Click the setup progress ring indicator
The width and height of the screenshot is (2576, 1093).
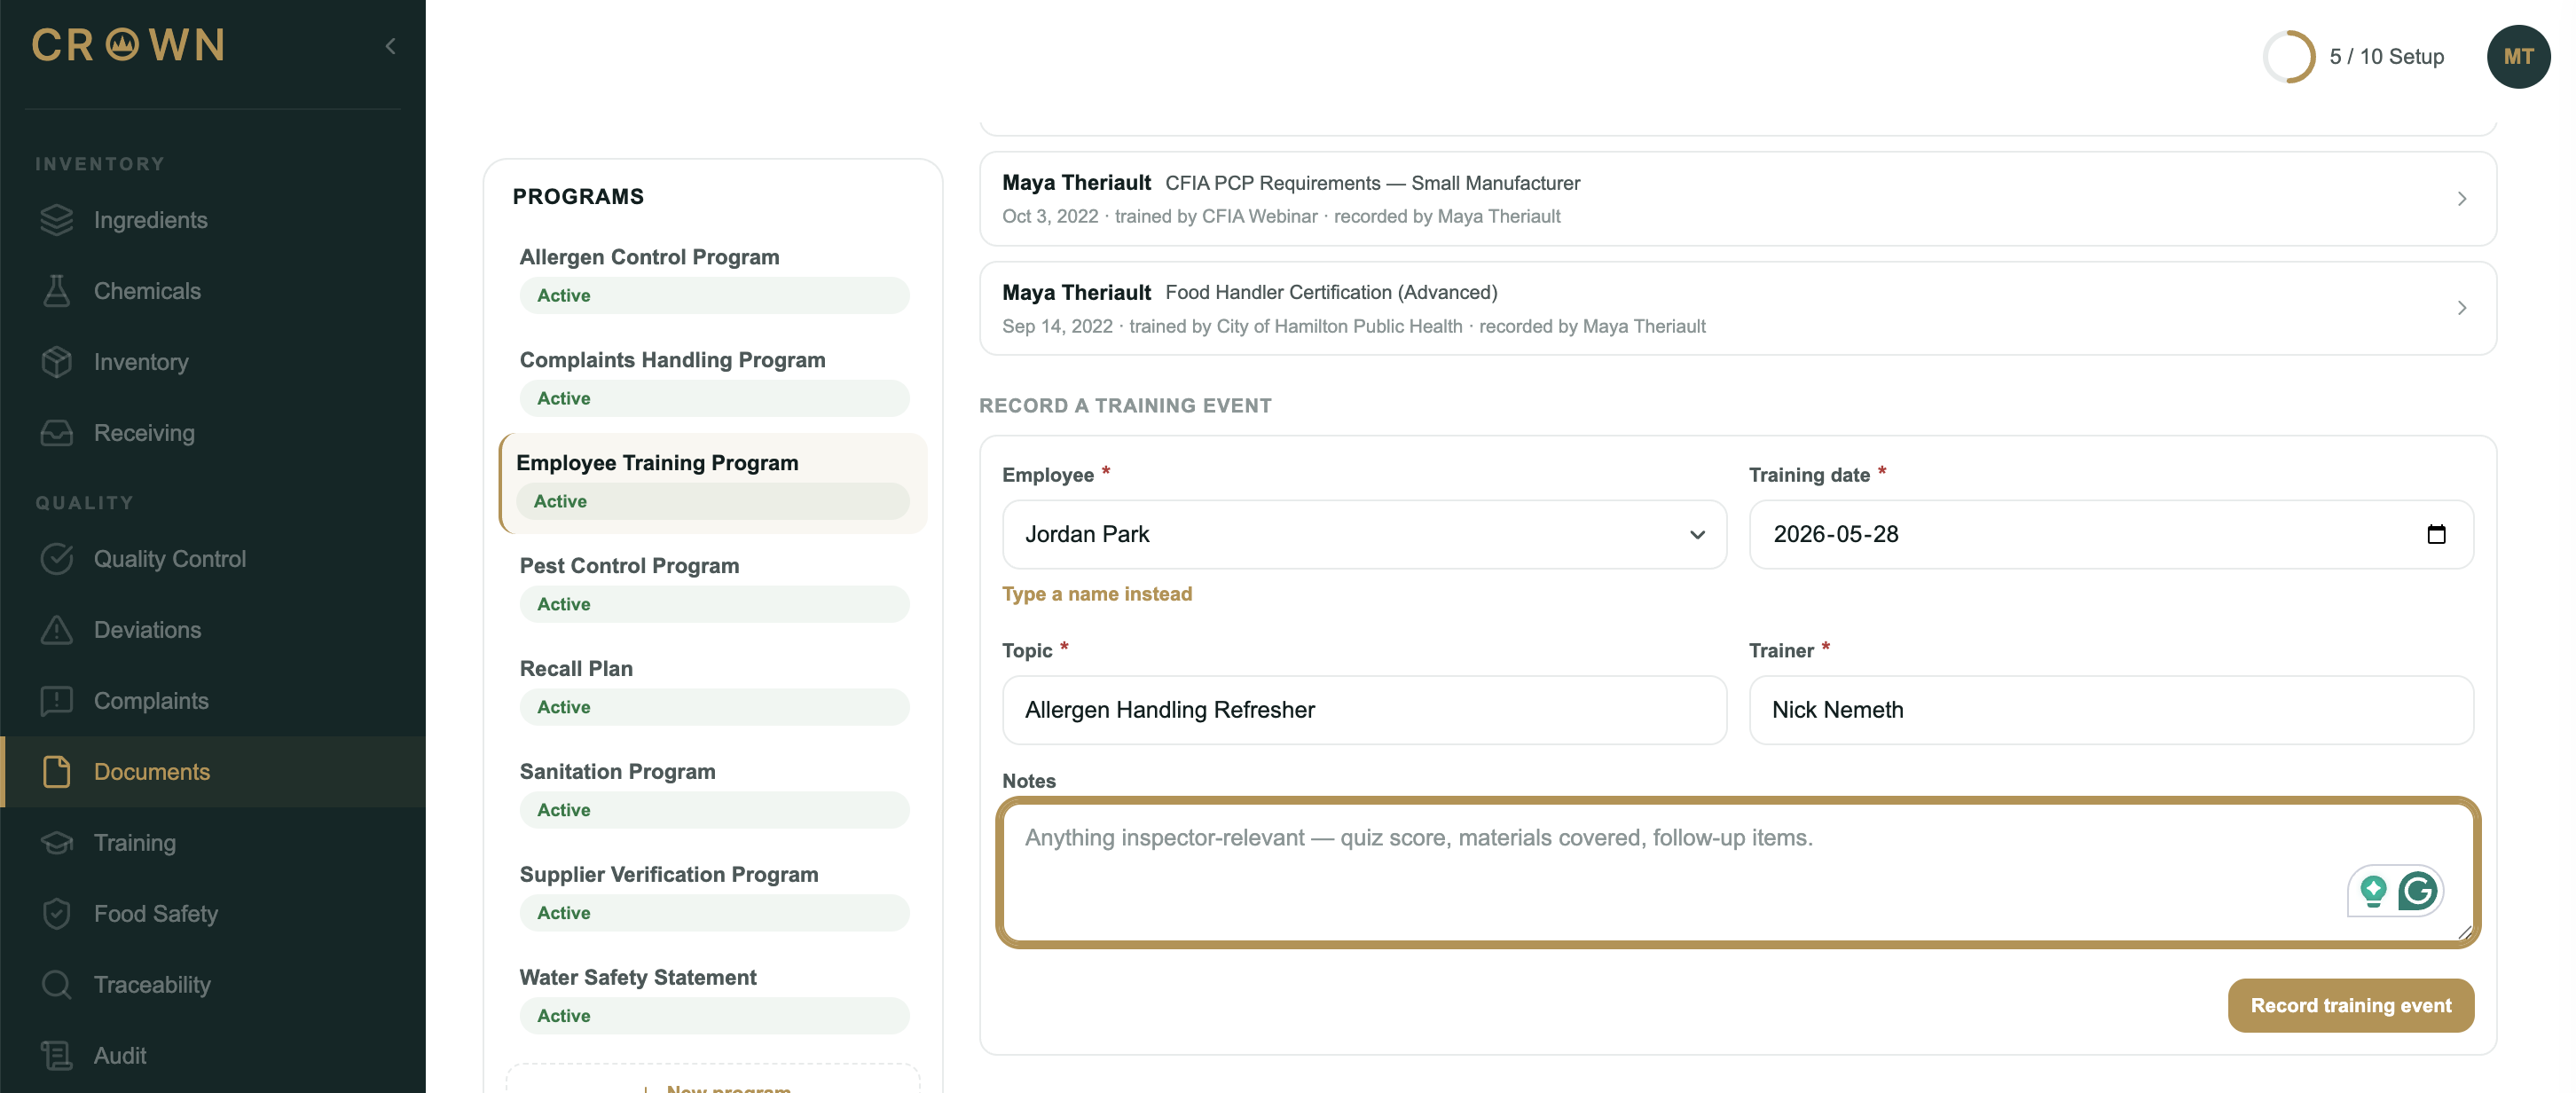click(2289, 57)
